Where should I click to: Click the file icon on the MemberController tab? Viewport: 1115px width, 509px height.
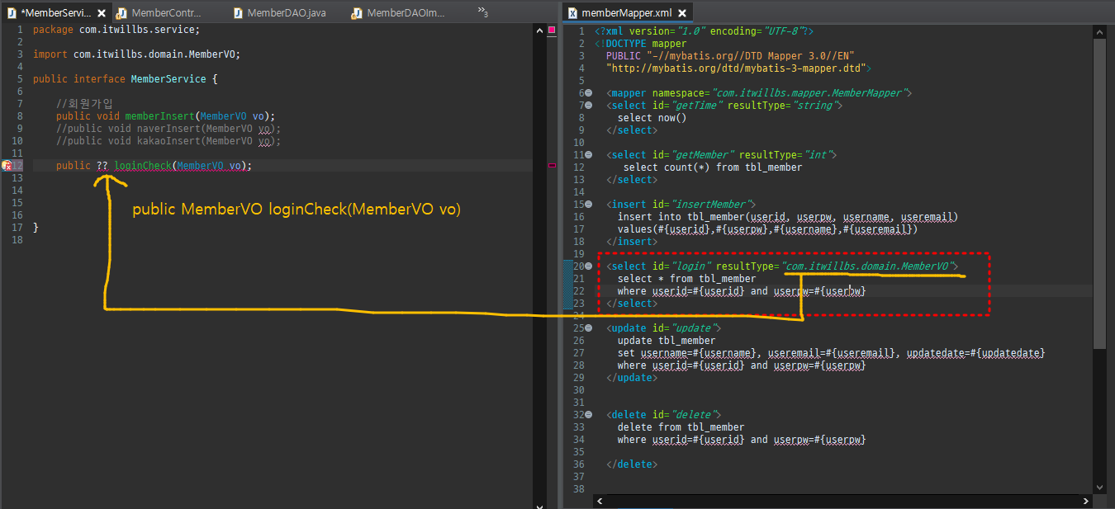click(x=121, y=13)
